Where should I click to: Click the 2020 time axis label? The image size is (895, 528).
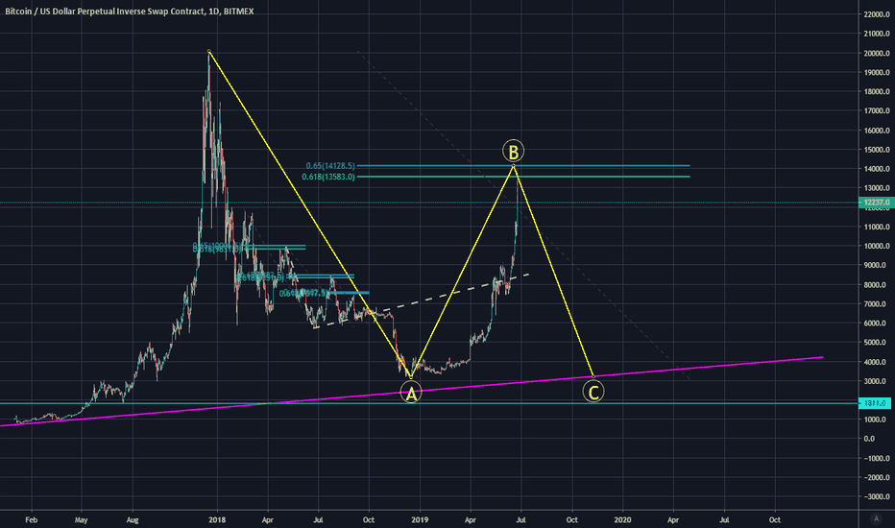[622, 520]
